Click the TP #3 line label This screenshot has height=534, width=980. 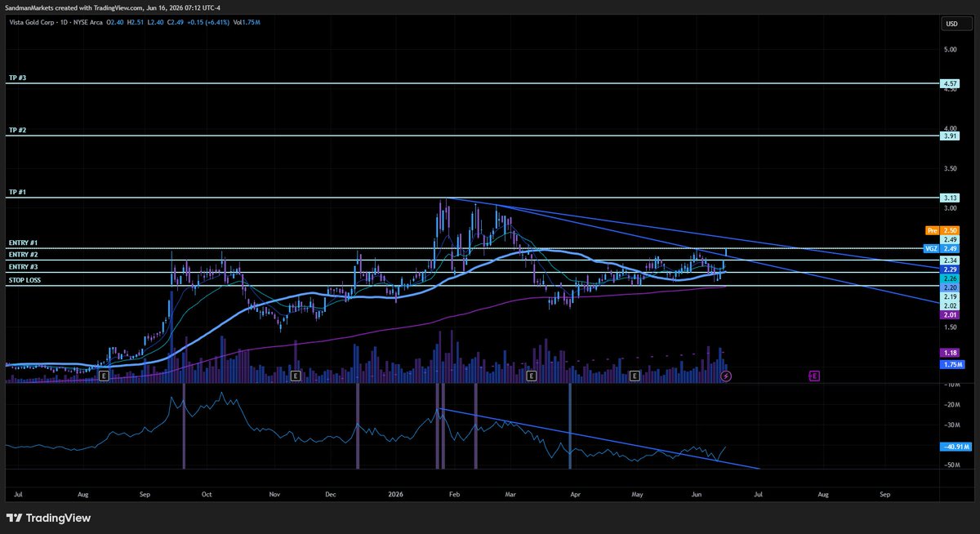pos(18,78)
